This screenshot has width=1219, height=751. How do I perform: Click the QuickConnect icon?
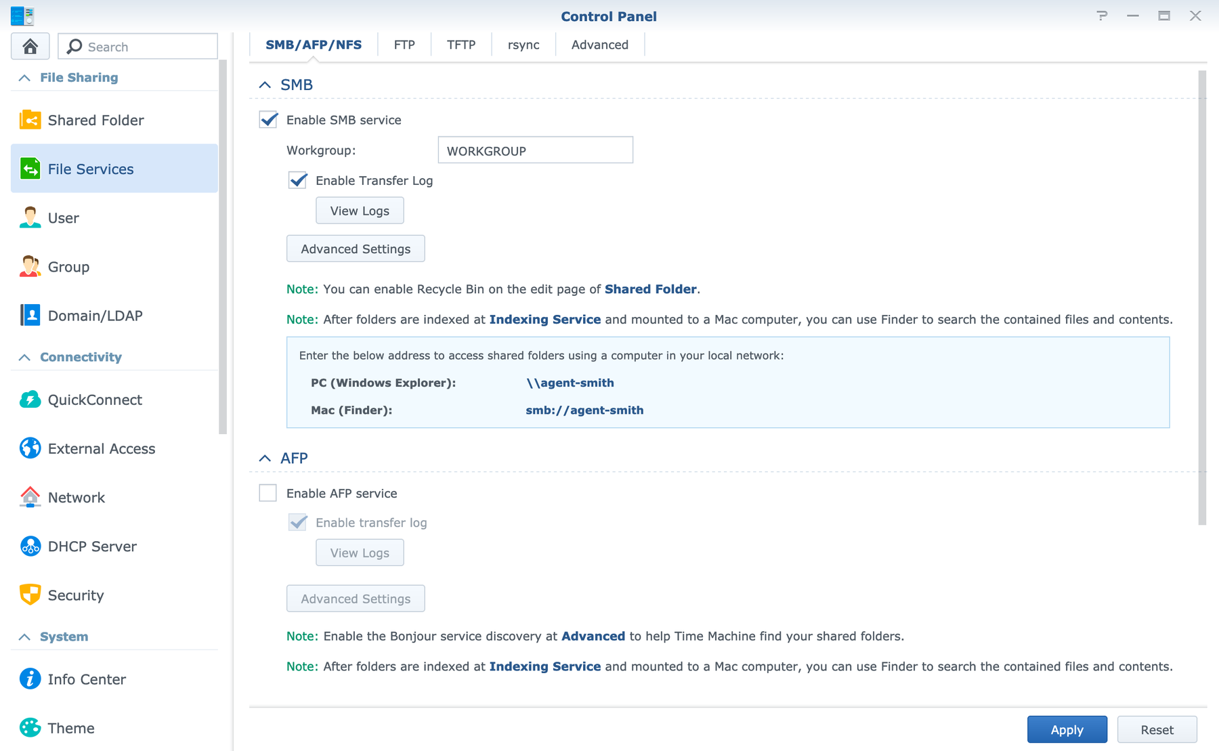[30, 400]
